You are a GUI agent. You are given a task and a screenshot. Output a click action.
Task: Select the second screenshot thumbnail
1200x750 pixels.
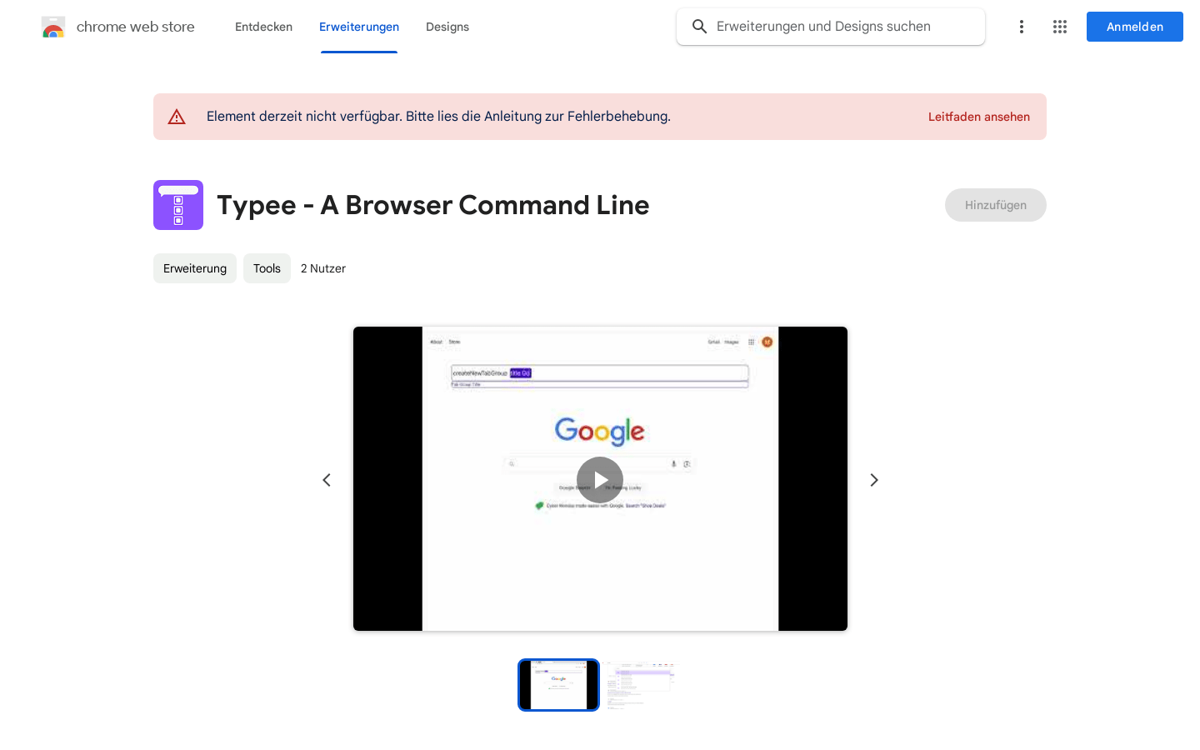pyautogui.click(x=642, y=685)
